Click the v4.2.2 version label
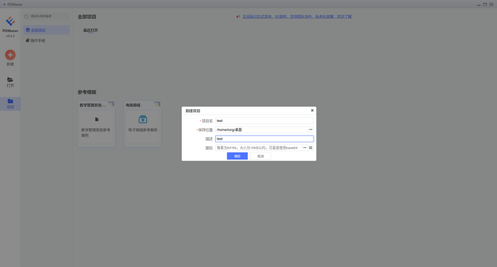497x267 pixels. [10, 36]
